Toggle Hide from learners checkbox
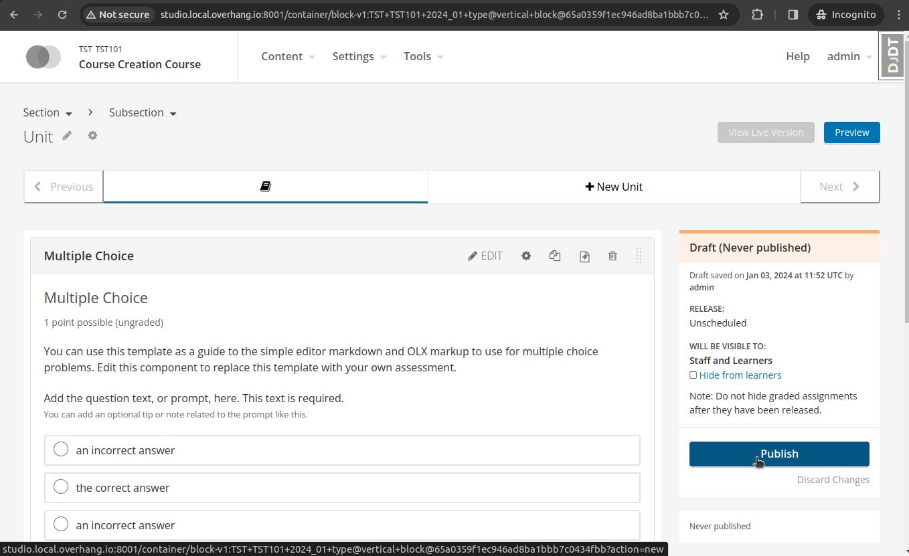 (x=693, y=375)
